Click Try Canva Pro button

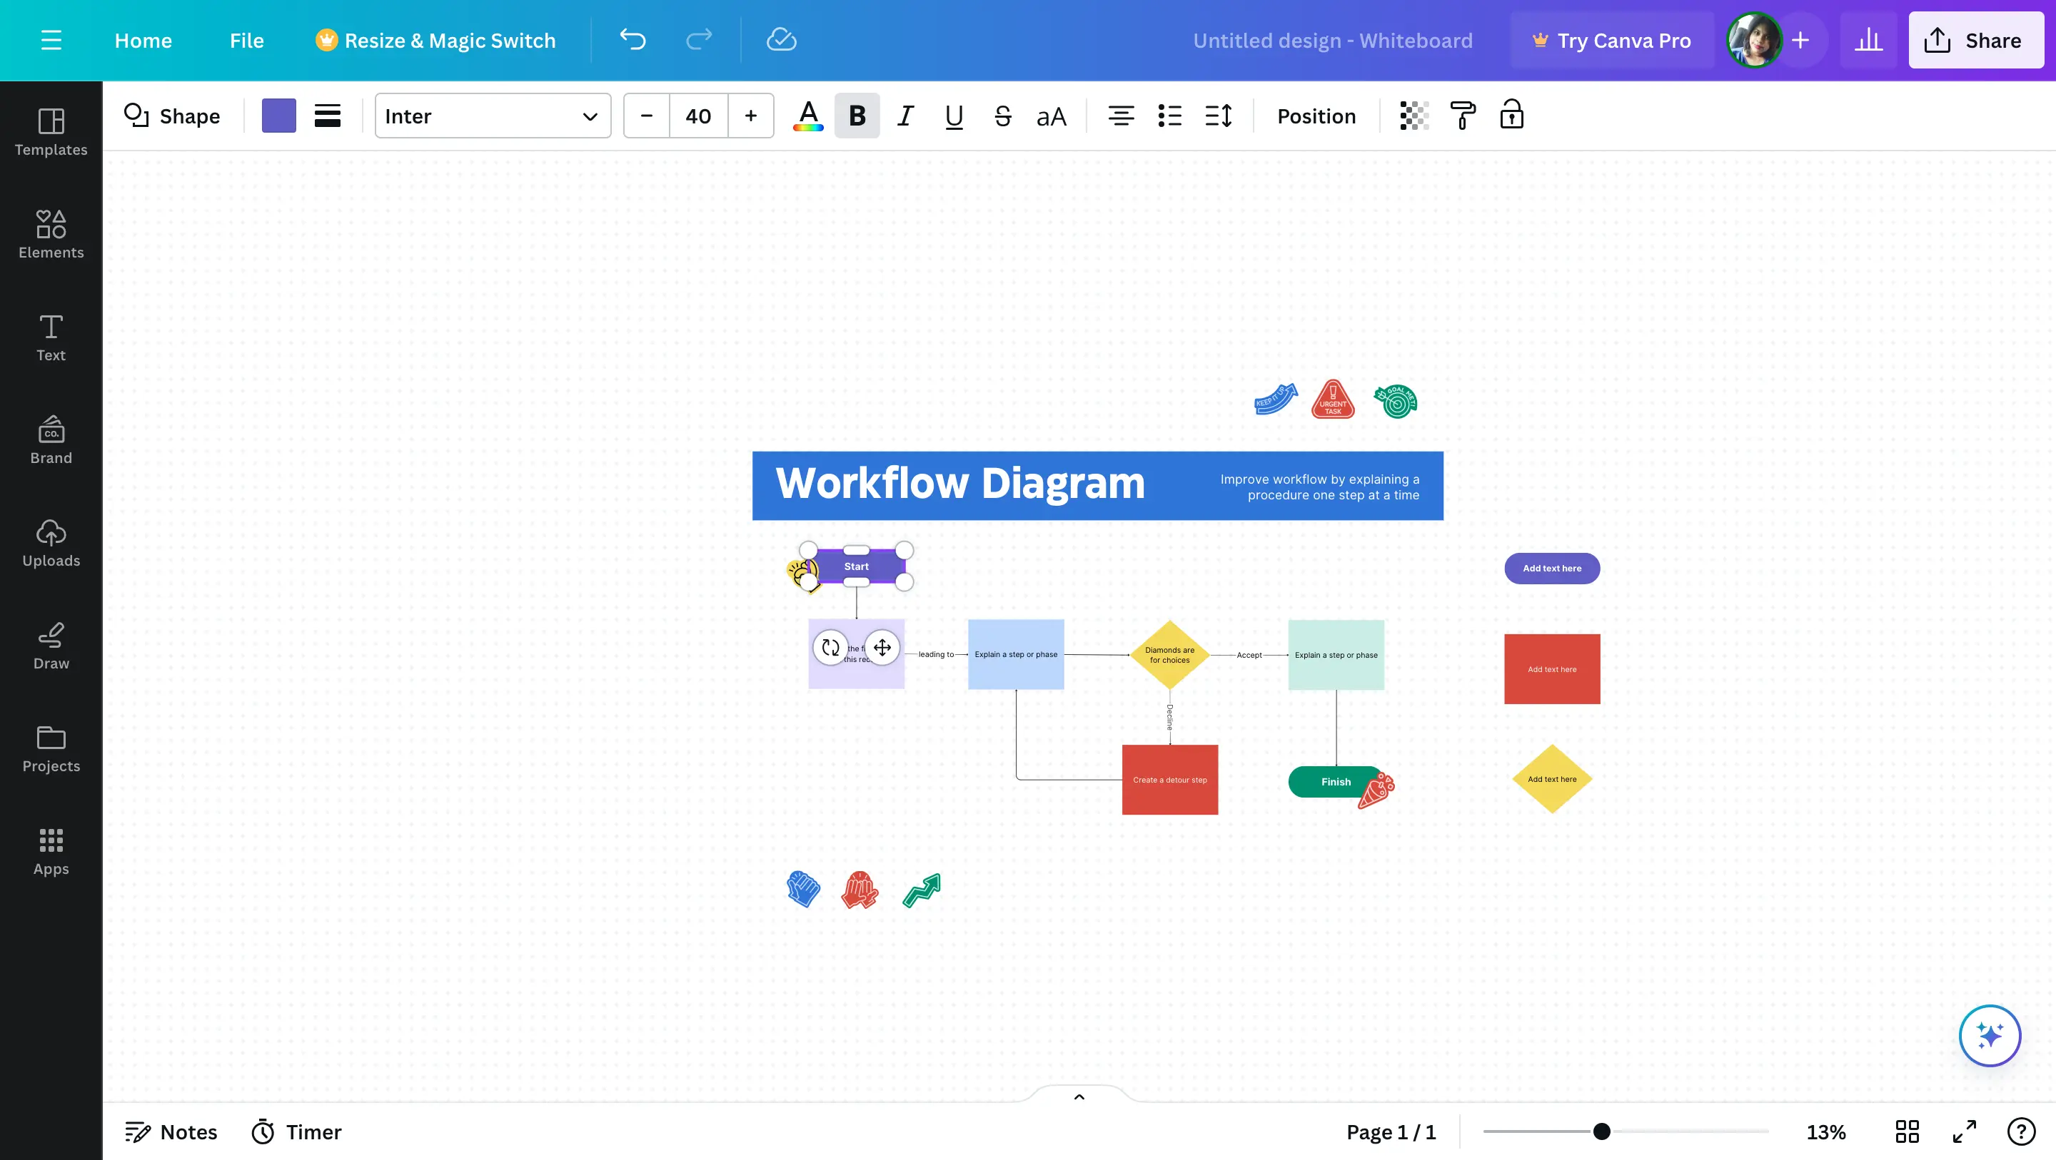pos(1611,40)
